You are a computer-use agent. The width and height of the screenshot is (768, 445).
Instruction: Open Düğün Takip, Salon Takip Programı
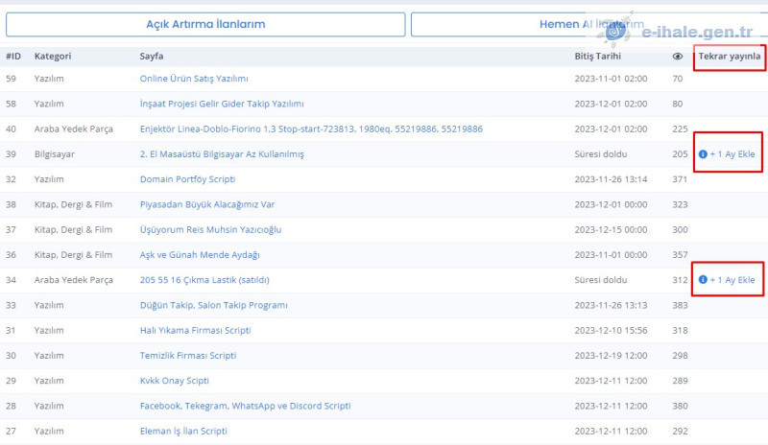tap(214, 305)
